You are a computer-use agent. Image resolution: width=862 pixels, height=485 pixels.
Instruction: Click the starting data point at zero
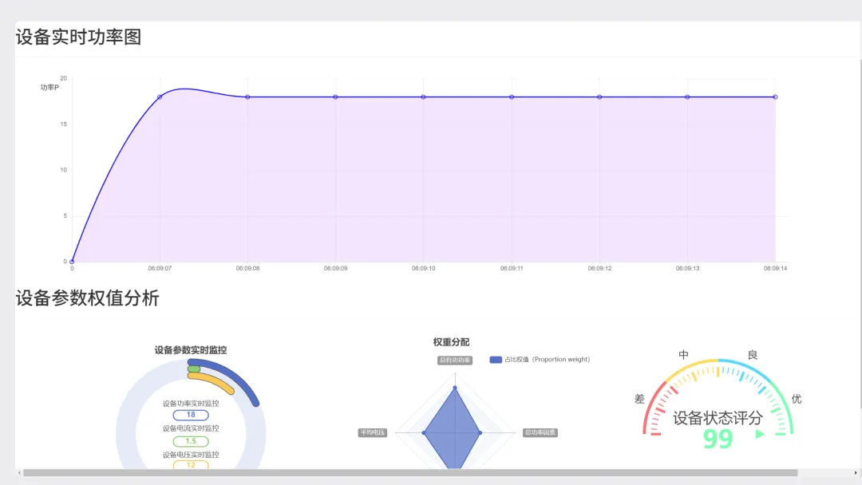coord(72,262)
